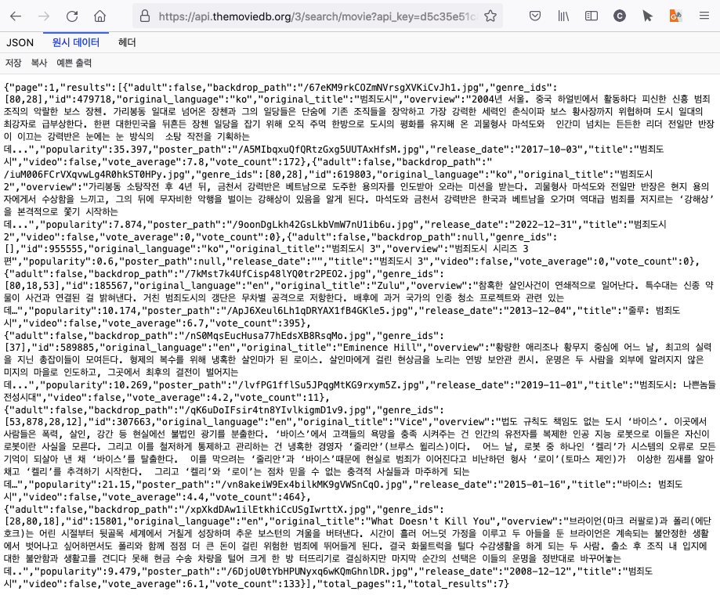This screenshot has width=720, height=595.
Task: Select the 원시 데이터 tab
Action: tap(76, 42)
